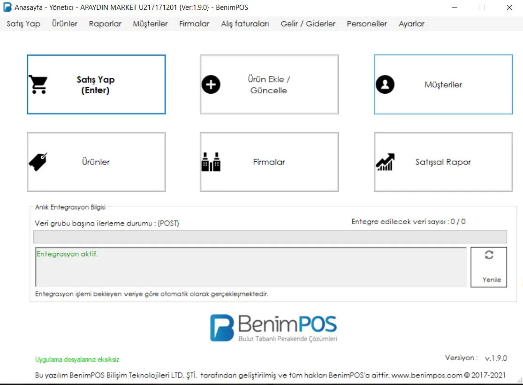Screen dimensions: 523x385
Task: Minimize the BenimPOS window
Action: coord(455,8)
